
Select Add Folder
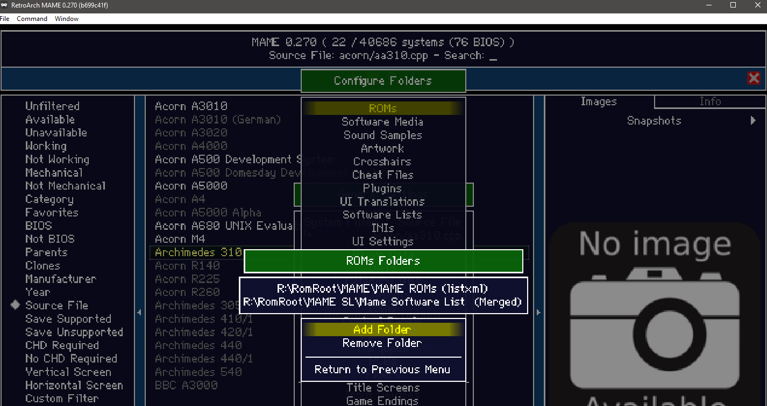pos(382,330)
